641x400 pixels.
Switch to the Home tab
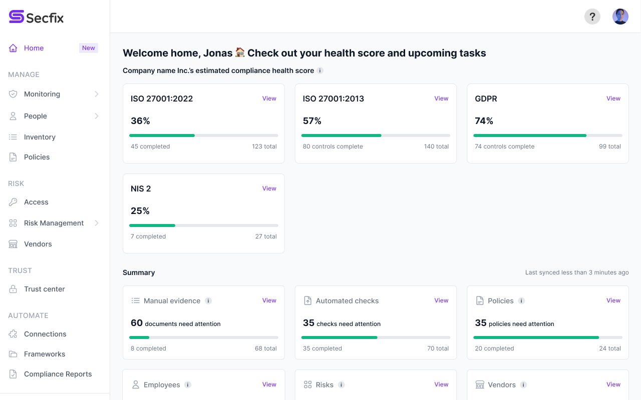(x=34, y=48)
